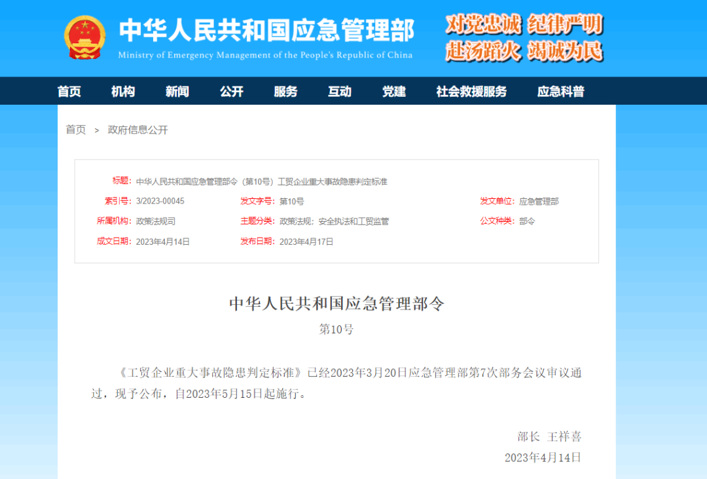
Task: Click the 第10号 subtitle under the heading
Action: point(337,329)
